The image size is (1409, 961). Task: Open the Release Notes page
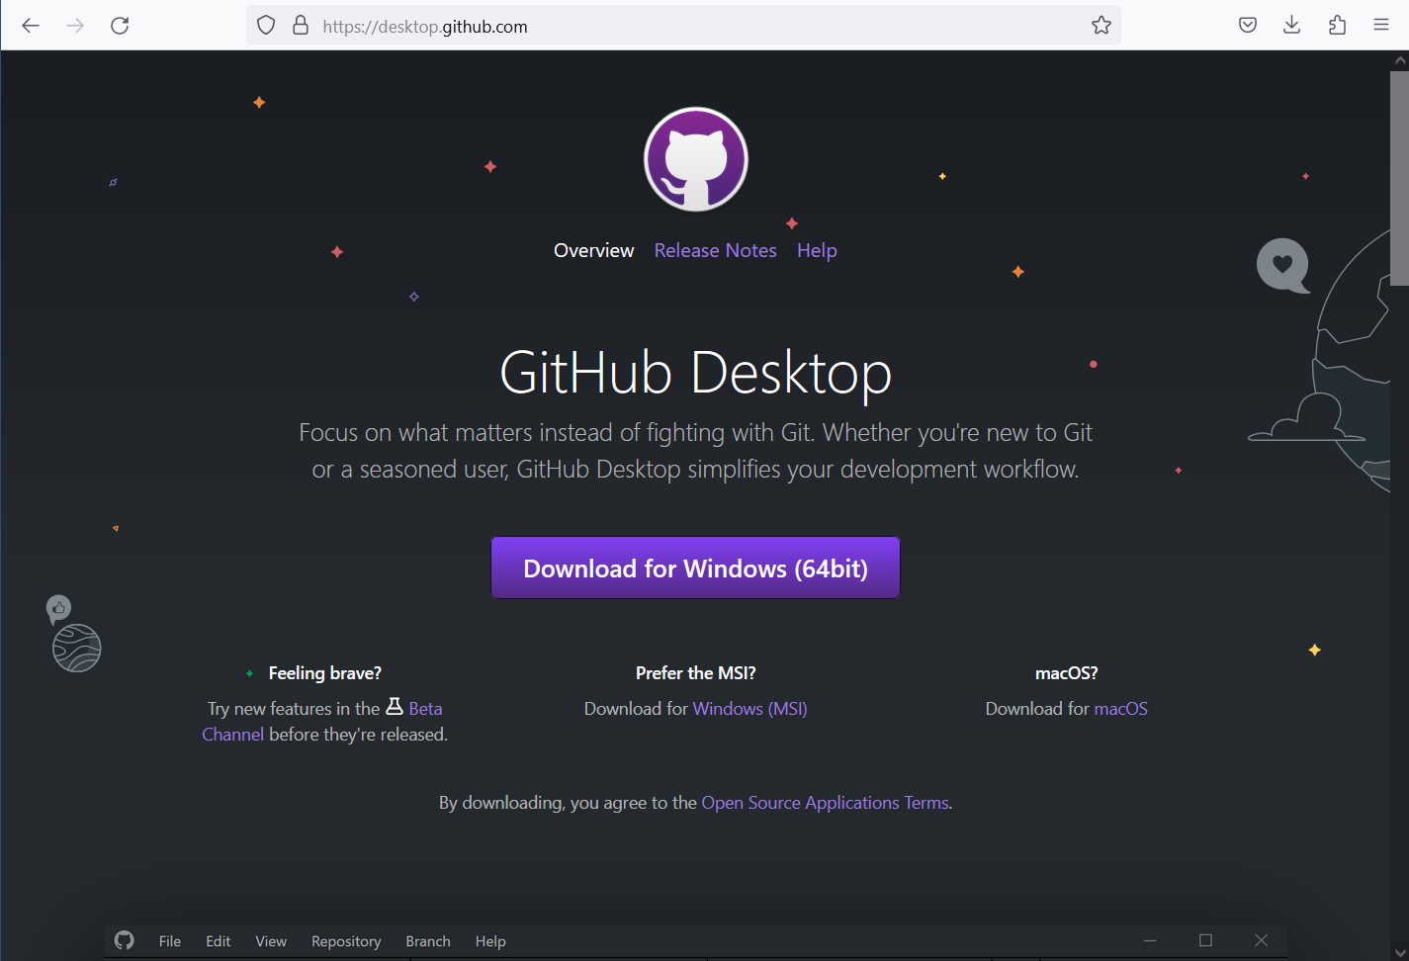pos(715,250)
